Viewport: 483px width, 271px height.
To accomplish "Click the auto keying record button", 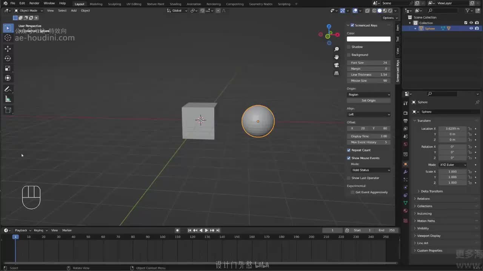I will (x=177, y=230).
